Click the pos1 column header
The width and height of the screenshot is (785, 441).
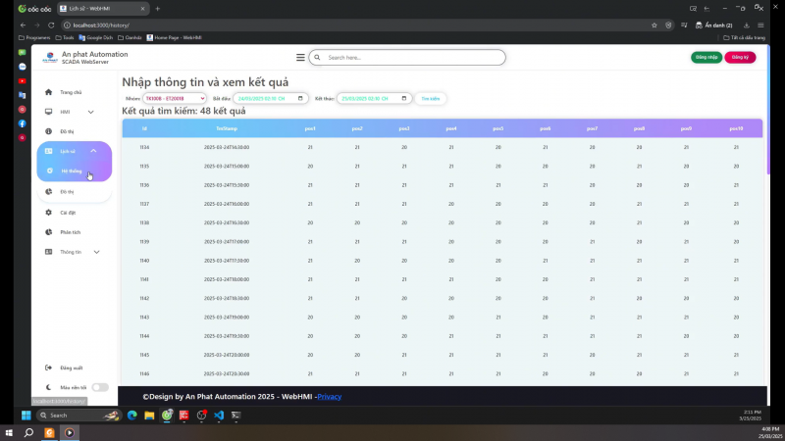(310, 128)
